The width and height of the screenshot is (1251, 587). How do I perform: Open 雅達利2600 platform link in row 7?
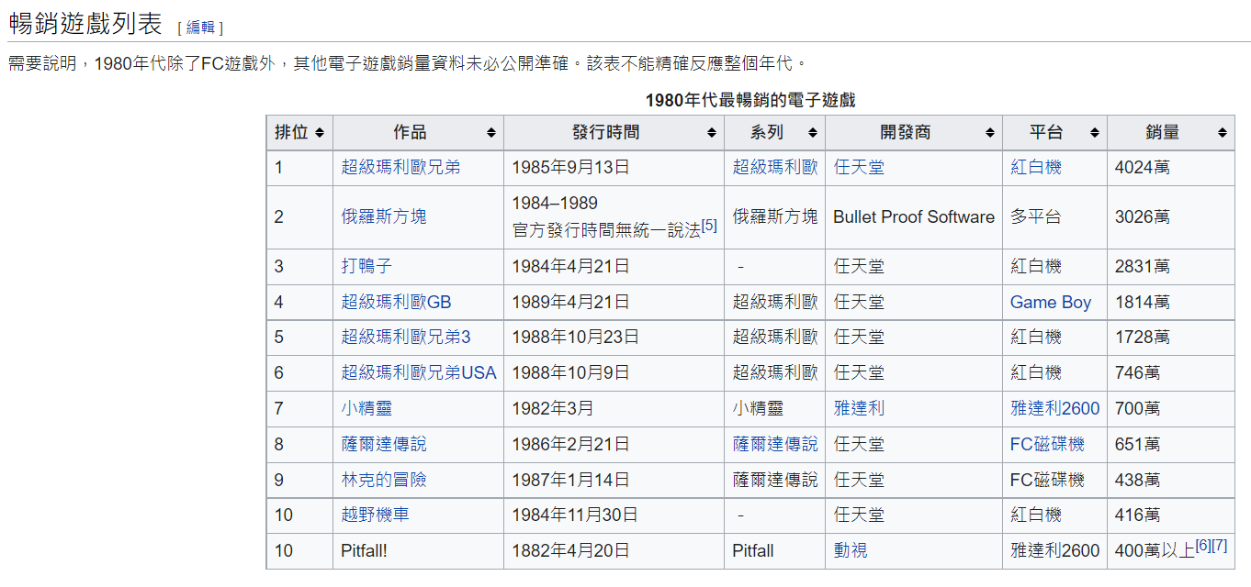(1054, 409)
